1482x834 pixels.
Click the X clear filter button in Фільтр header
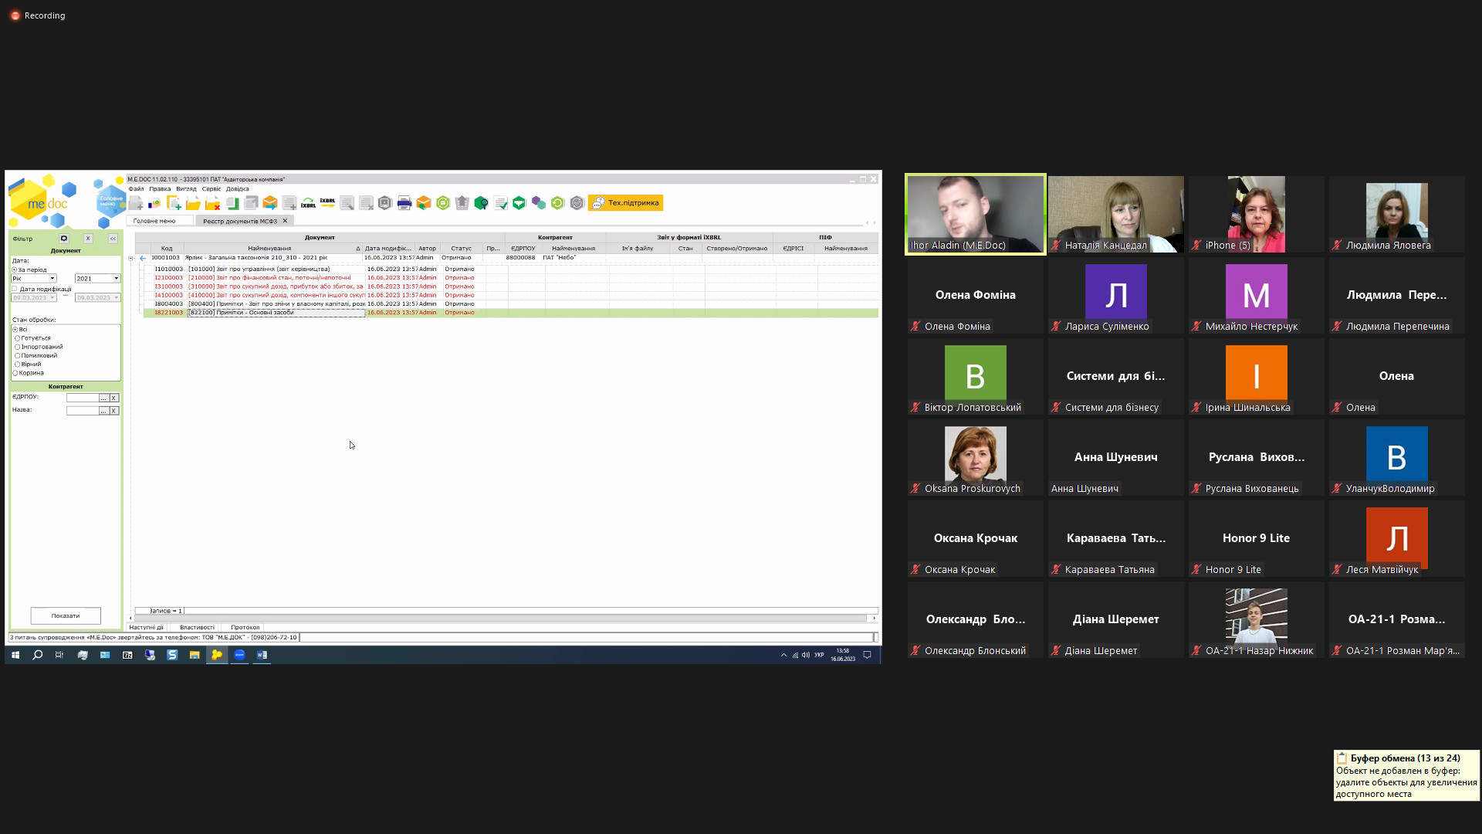tap(88, 239)
